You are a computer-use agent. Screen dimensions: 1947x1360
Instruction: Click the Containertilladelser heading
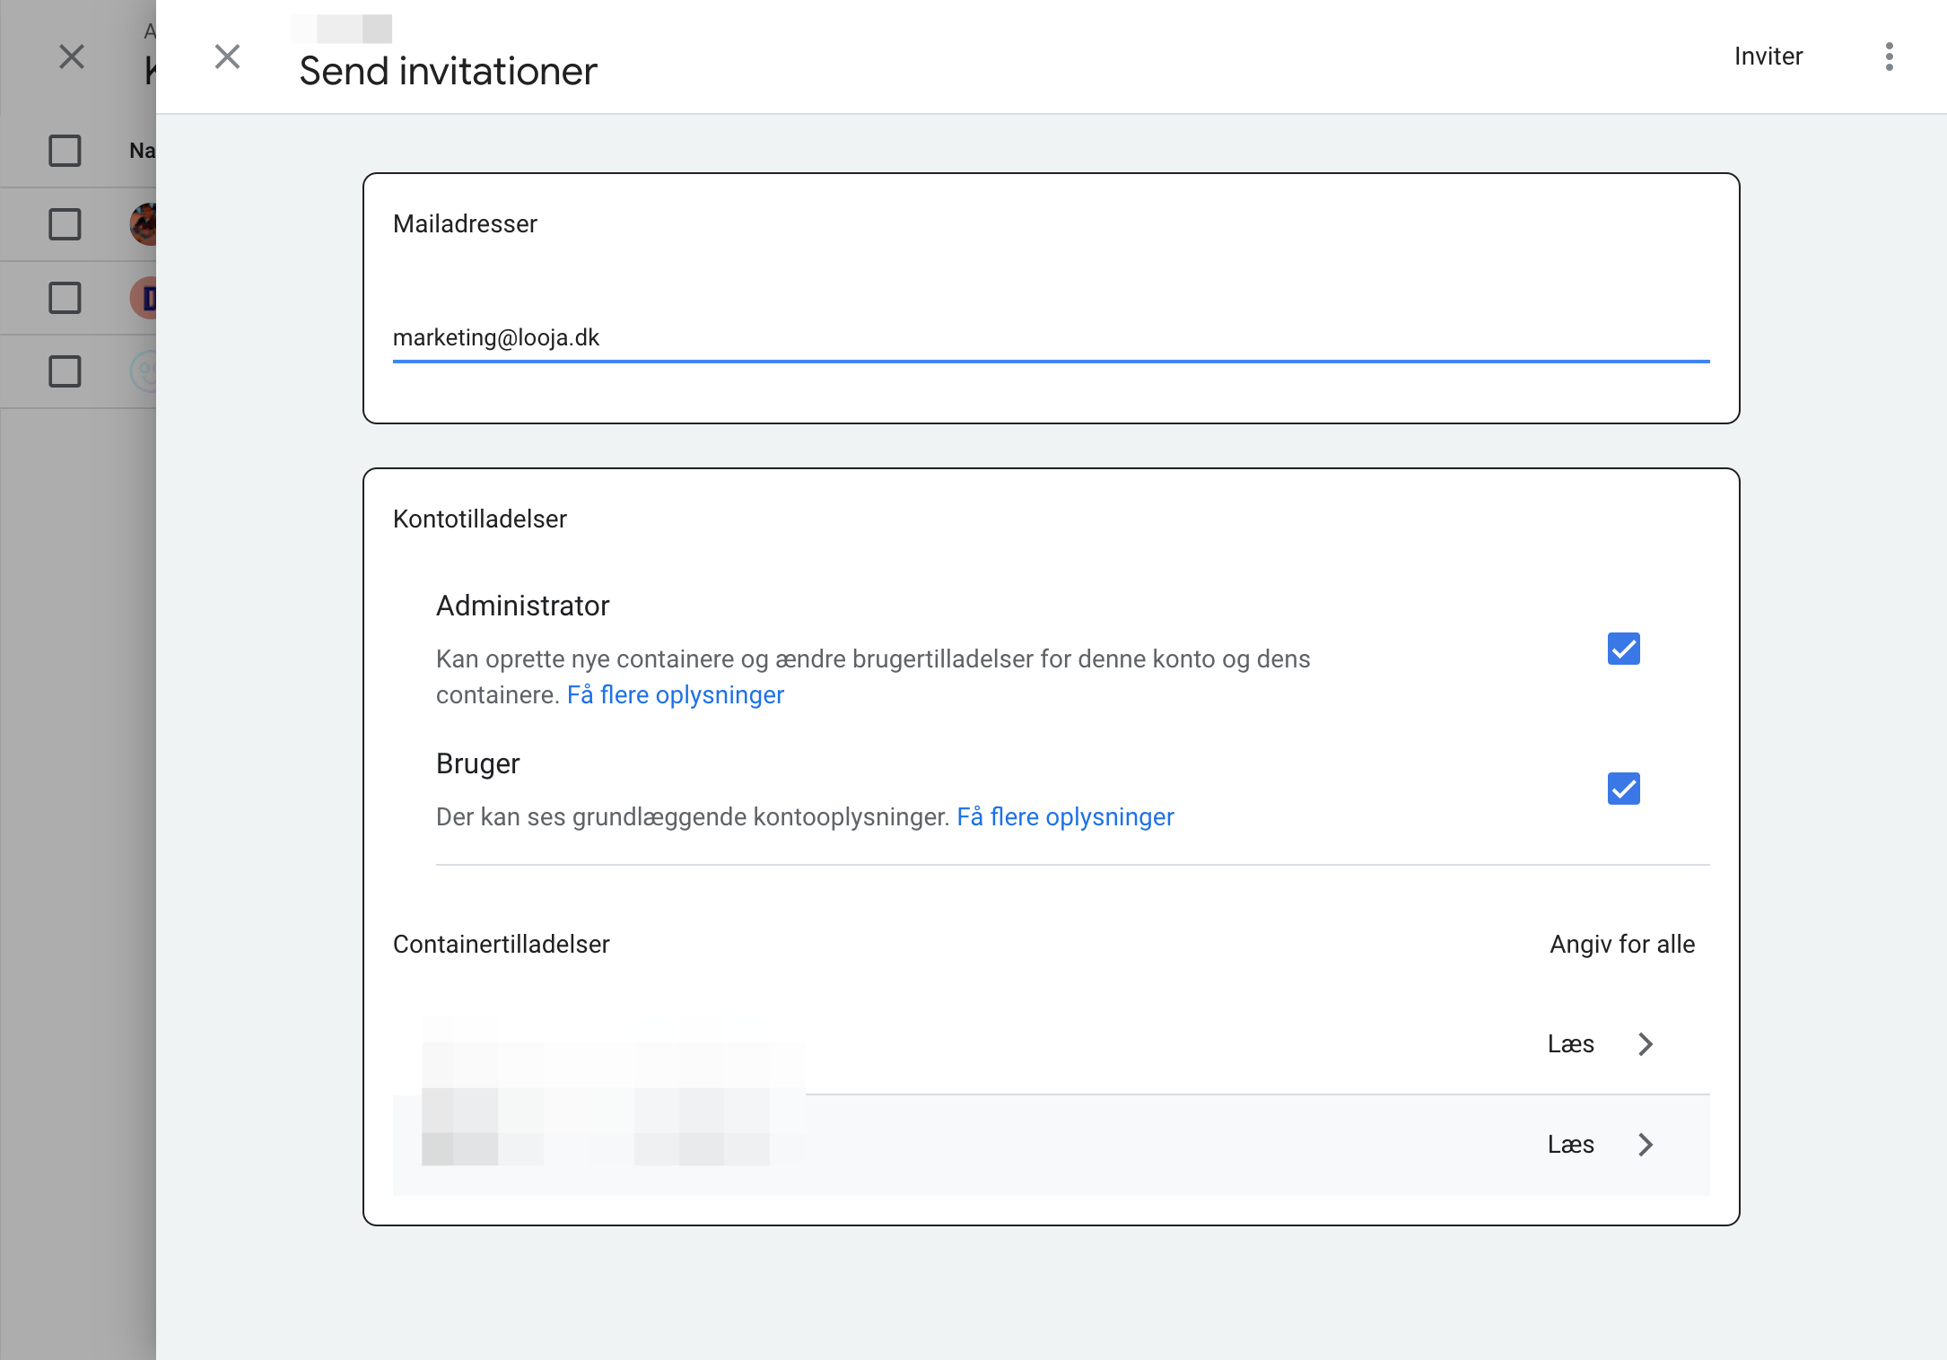501,945
